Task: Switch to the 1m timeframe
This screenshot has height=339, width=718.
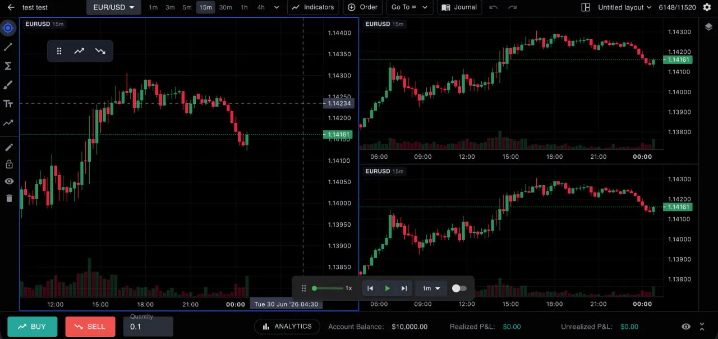Action: point(153,7)
